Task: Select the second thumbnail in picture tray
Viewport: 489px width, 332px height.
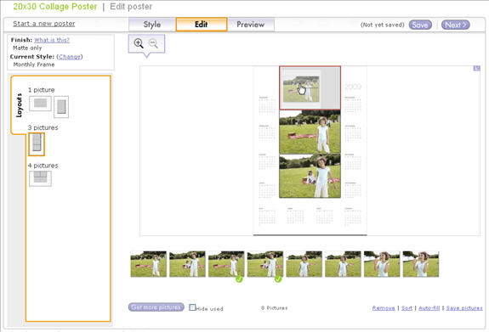Action: [187, 264]
